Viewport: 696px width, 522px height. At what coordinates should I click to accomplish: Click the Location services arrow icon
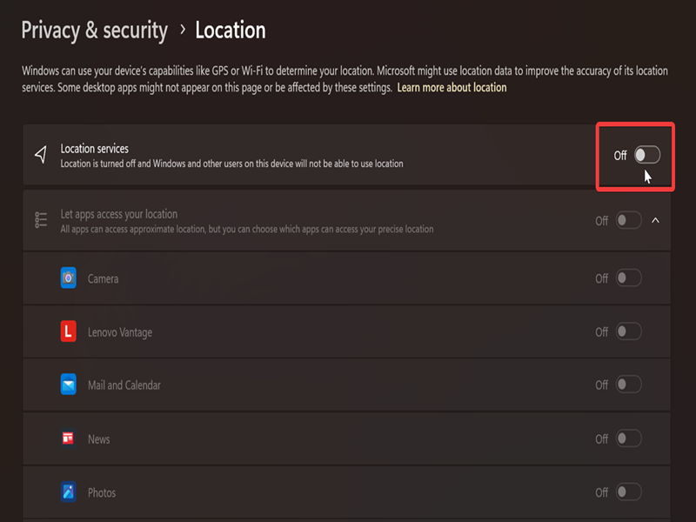[41, 155]
